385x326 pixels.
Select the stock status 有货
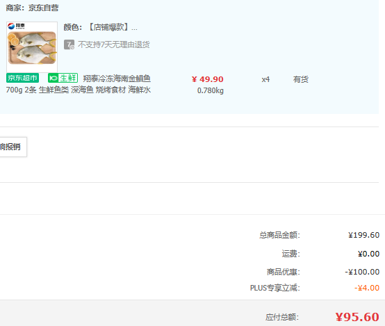(301, 79)
